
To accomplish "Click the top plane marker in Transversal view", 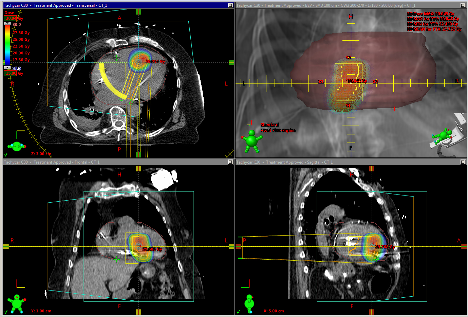I will click(138, 12).
